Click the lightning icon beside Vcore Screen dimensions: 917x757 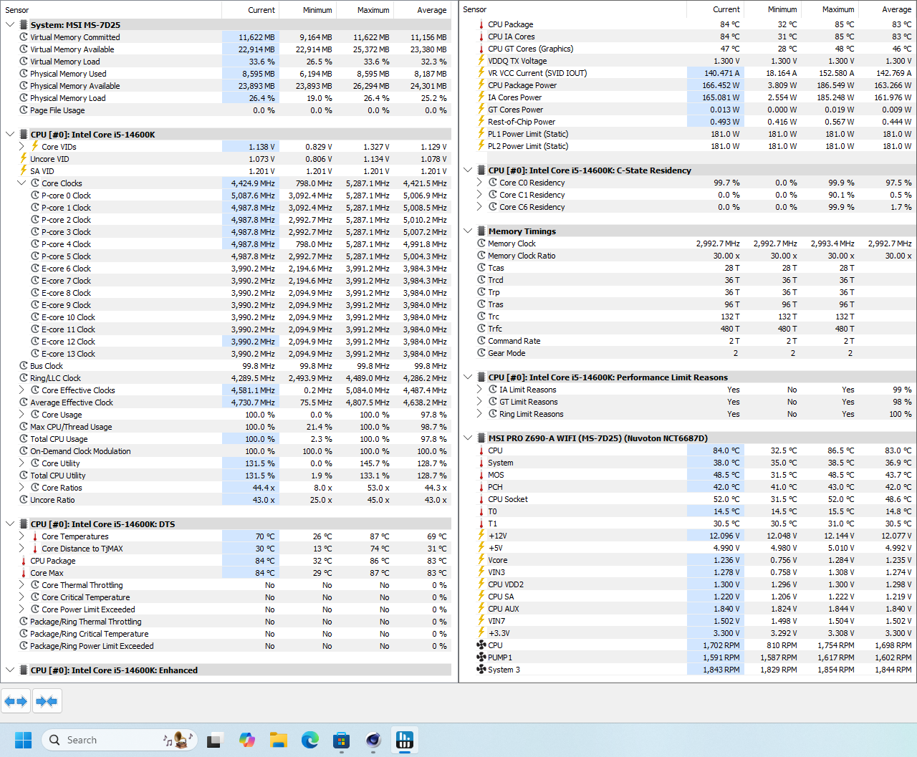pyautogui.click(x=481, y=560)
